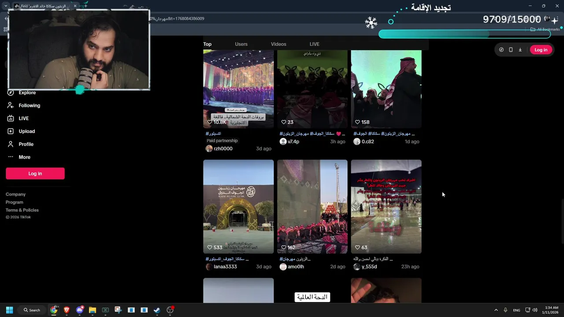
Task: Open Following via its people icon
Action: point(11,105)
